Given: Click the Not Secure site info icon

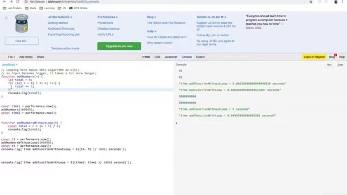Looking at the screenshot, I should pos(26,2).
